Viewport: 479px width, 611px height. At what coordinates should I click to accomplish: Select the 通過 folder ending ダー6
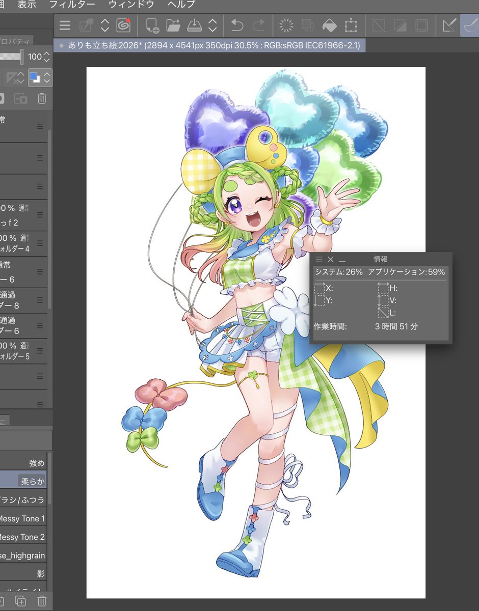coord(24,325)
